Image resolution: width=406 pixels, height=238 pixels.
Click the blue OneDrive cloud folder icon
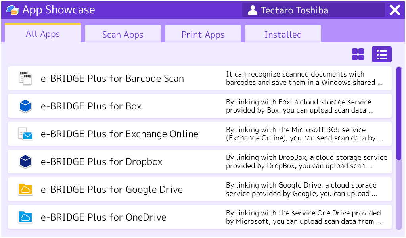pos(25,217)
